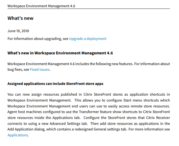
Task: Click the page header 'Workspace Environment Management 4.6'
Action: 41,6
